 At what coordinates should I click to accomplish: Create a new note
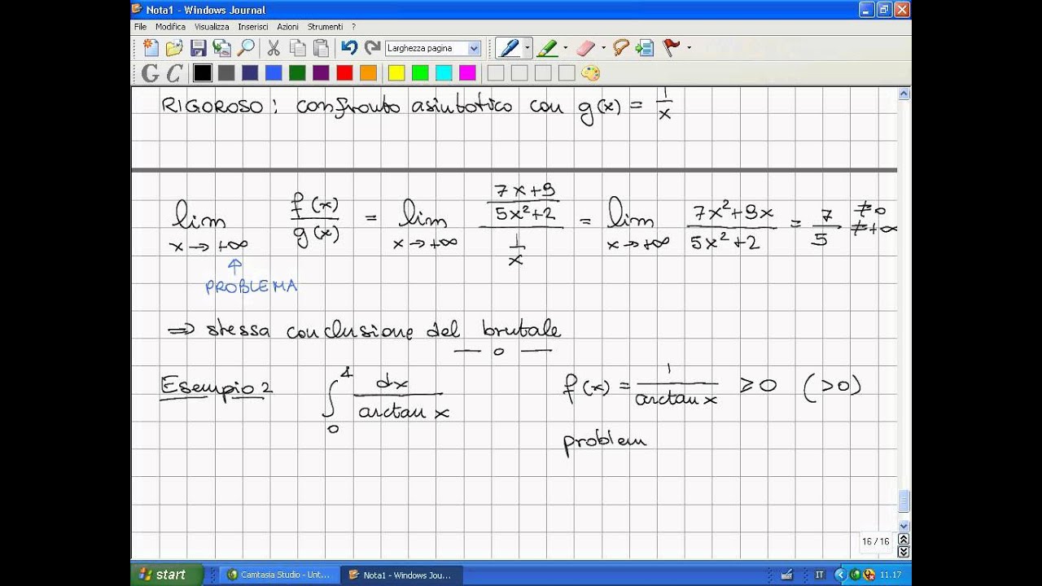[151, 48]
